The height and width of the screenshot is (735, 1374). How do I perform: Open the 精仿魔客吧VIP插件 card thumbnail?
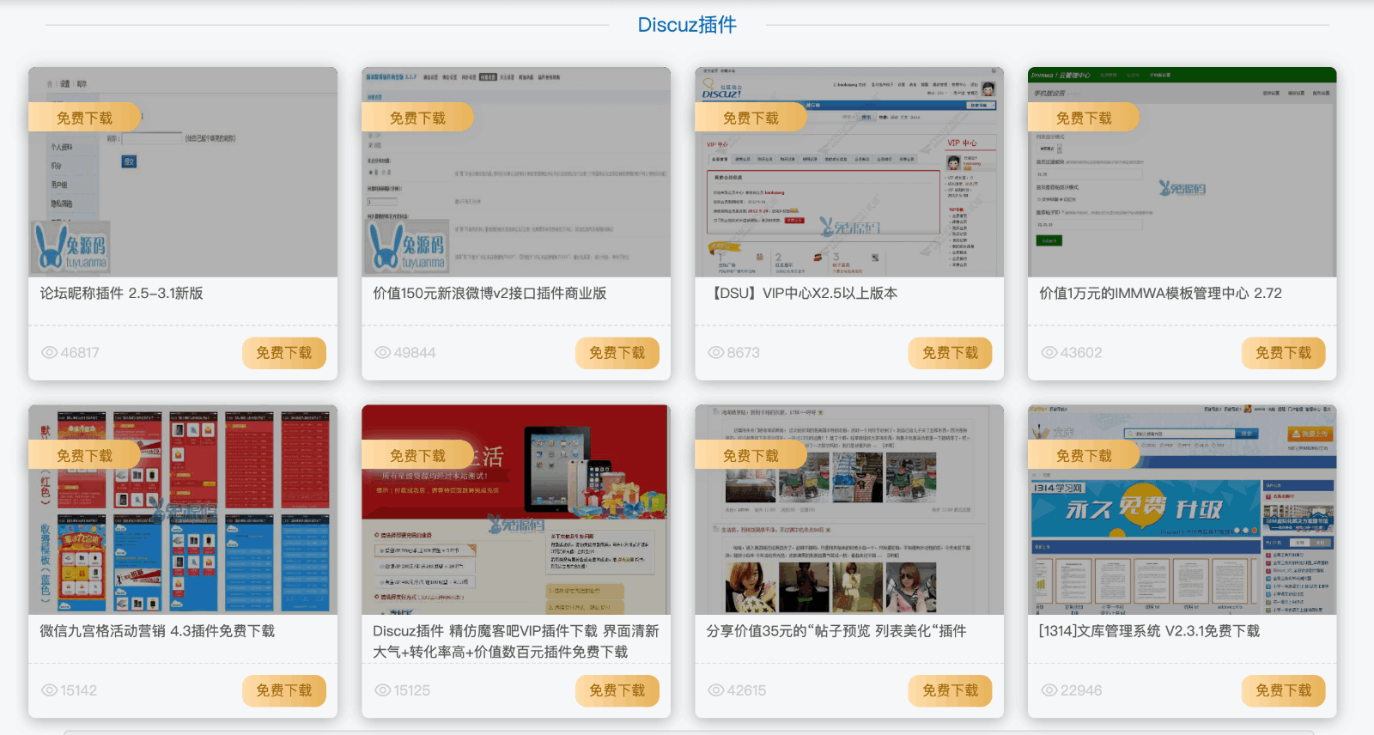coord(516,509)
